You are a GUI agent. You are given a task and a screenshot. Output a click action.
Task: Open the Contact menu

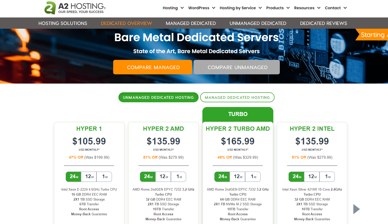[333, 8]
